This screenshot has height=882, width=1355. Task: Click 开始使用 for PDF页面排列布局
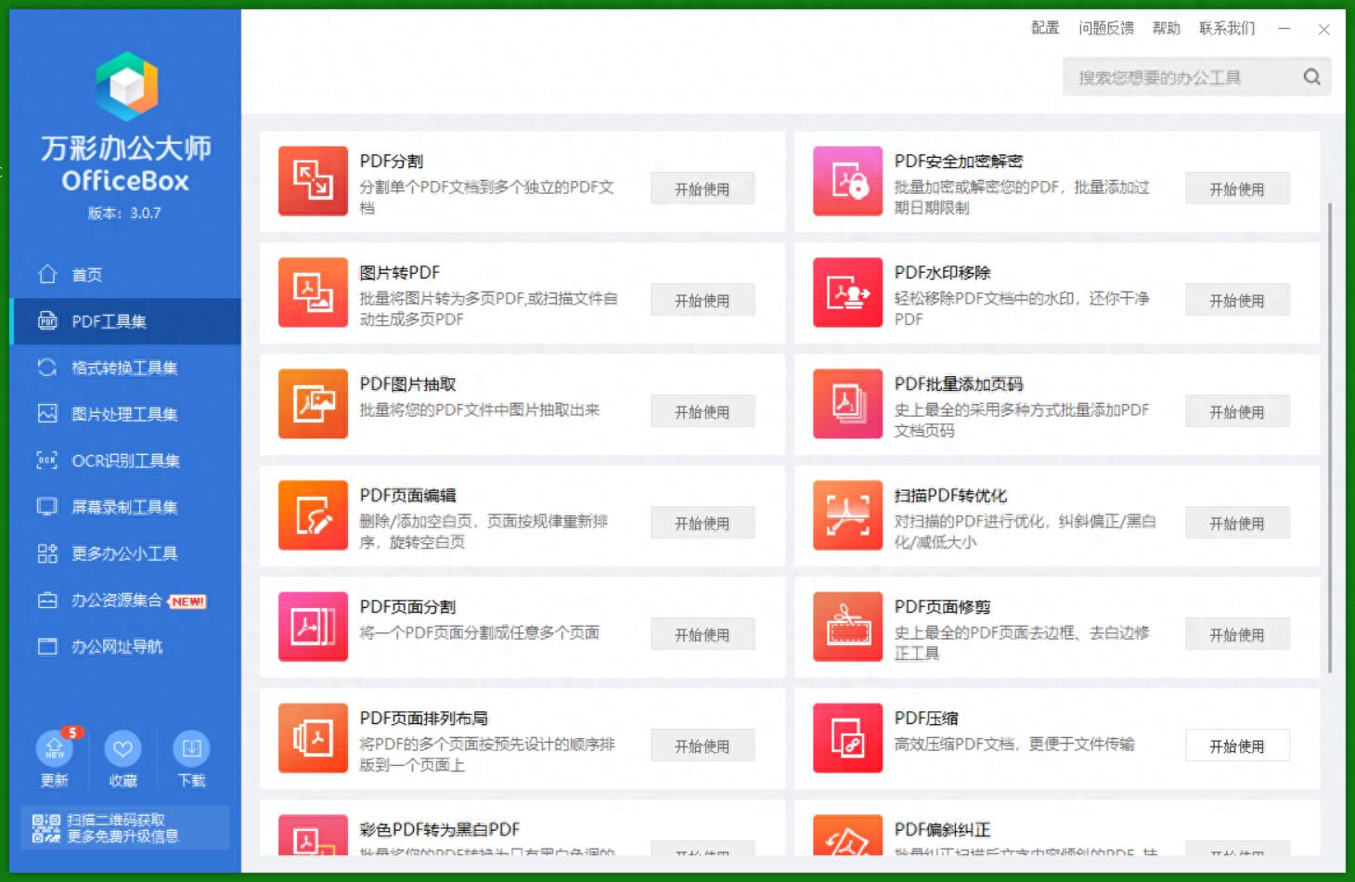tap(703, 746)
